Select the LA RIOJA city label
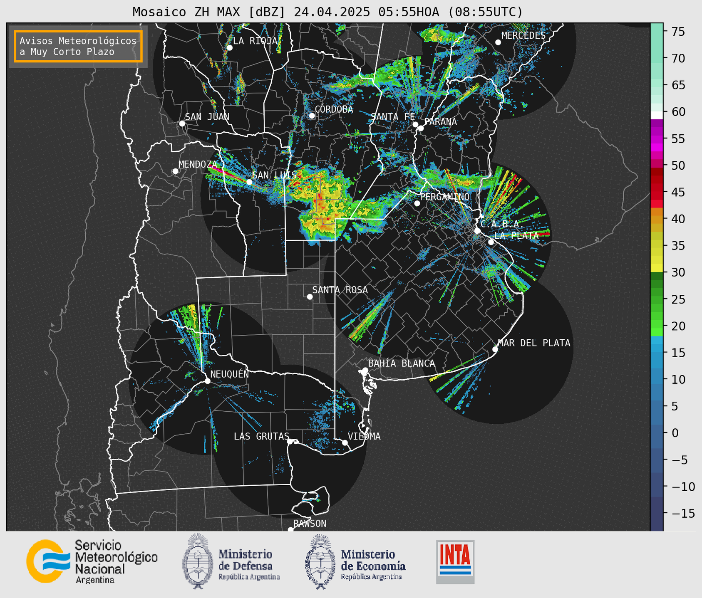 (255, 41)
